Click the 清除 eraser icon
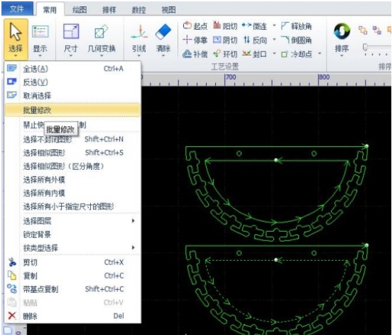This screenshot has height=335, width=392. click(x=163, y=32)
